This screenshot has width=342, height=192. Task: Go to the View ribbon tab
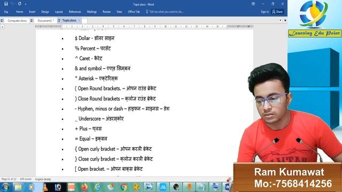pos(119,12)
